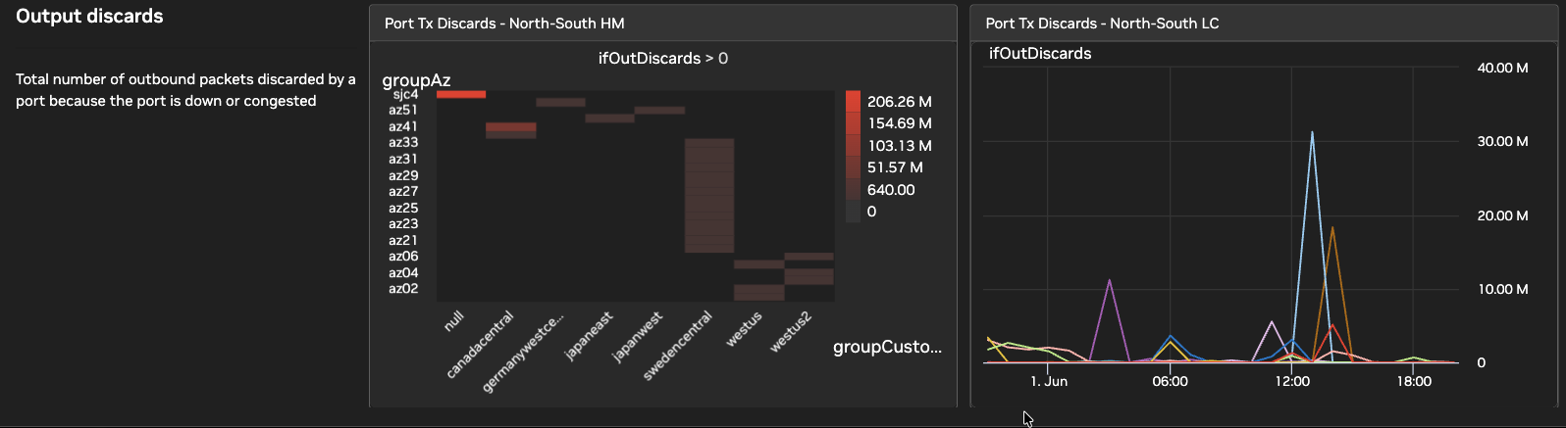The height and width of the screenshot is (428, 1566).
Task: Select the az29 row label
Action: tap(403, 175)
